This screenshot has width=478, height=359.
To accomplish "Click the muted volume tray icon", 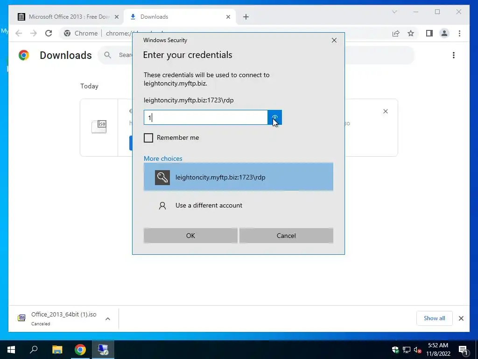I will (x=418, y=350).
